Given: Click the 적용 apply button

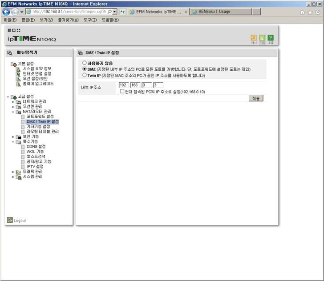Looking at the screenshot, I should 256,98.
